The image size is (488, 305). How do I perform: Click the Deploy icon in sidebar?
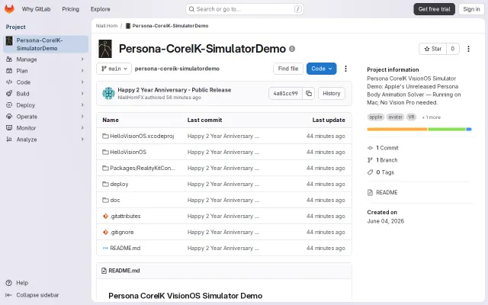pos(9,105)
